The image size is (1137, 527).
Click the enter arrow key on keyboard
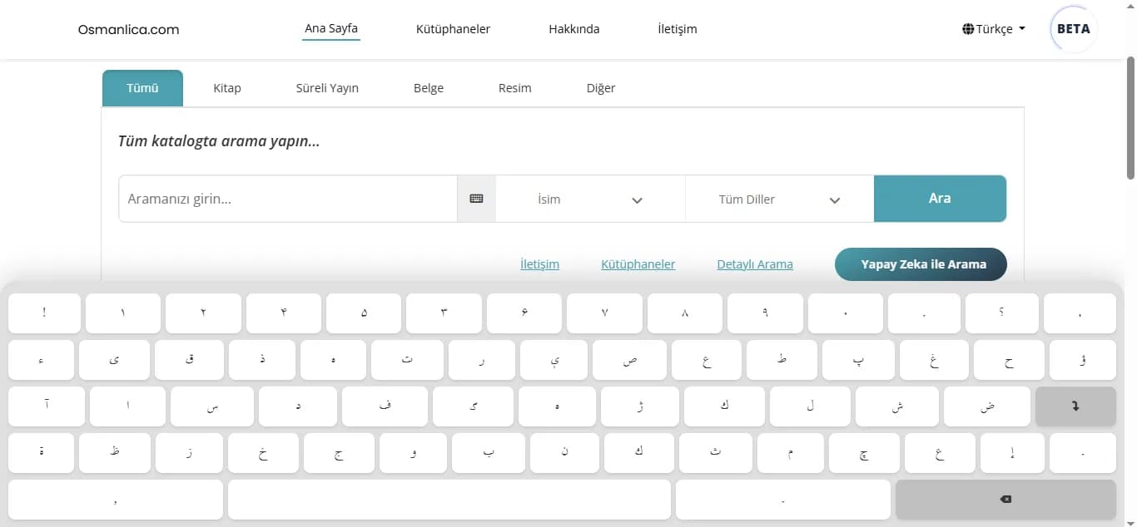point(1075,406)
